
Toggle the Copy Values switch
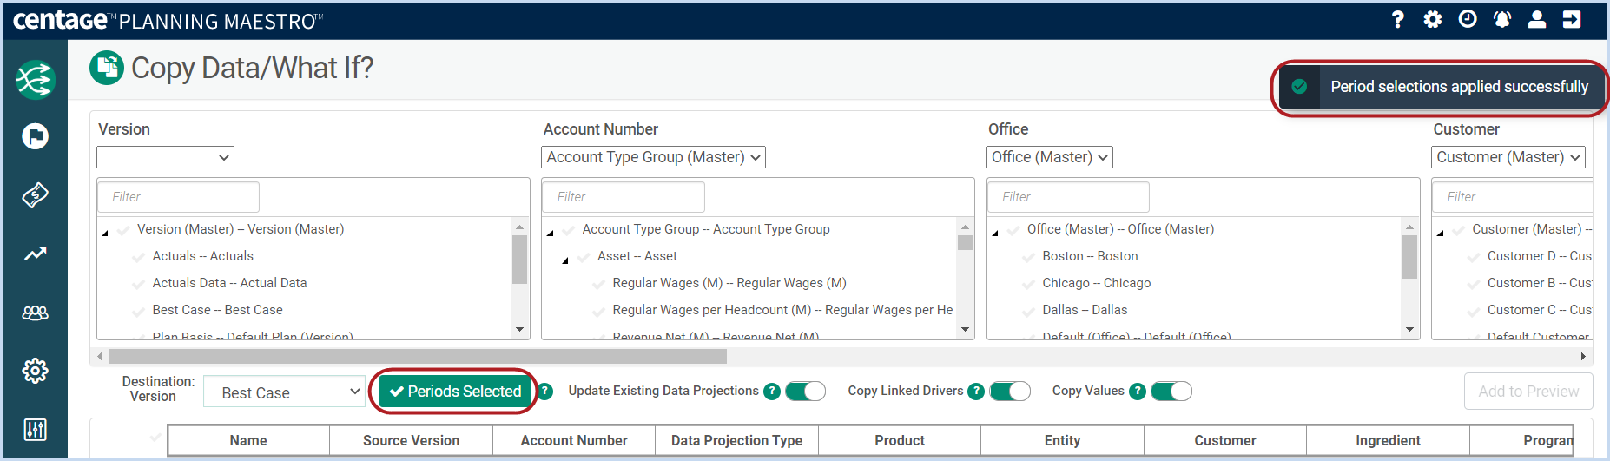(x=1171, y=392)
